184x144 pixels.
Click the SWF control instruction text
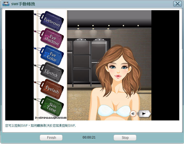tap(40, 126)
